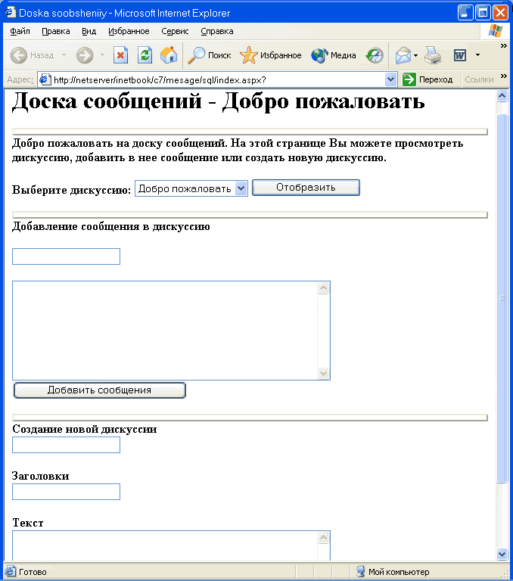The width and height of the screenshot is (513, 581).
Task: Open the History clock icon
Action: coord(375,55)
